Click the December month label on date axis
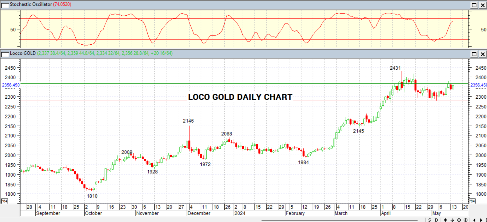The height and width of the screenshot is (222, 487). click(199, 213)
